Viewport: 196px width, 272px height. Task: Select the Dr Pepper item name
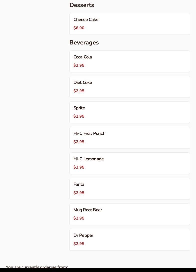pos(83,235)
